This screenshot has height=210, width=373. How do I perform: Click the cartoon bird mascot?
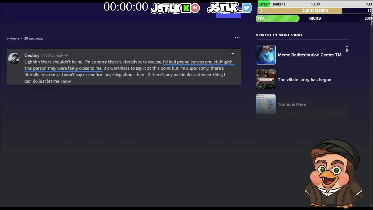coord(333,173)
